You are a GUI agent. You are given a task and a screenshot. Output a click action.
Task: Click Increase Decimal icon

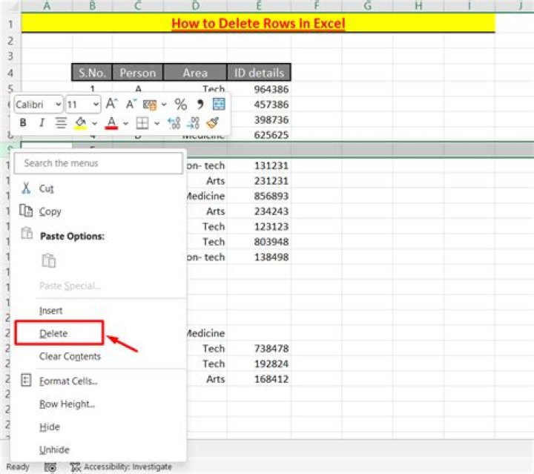(174, 123)
